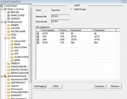Select the RTSP internal port 554 cell
Screen dimensions: 127x99
[x=82, y=43]
